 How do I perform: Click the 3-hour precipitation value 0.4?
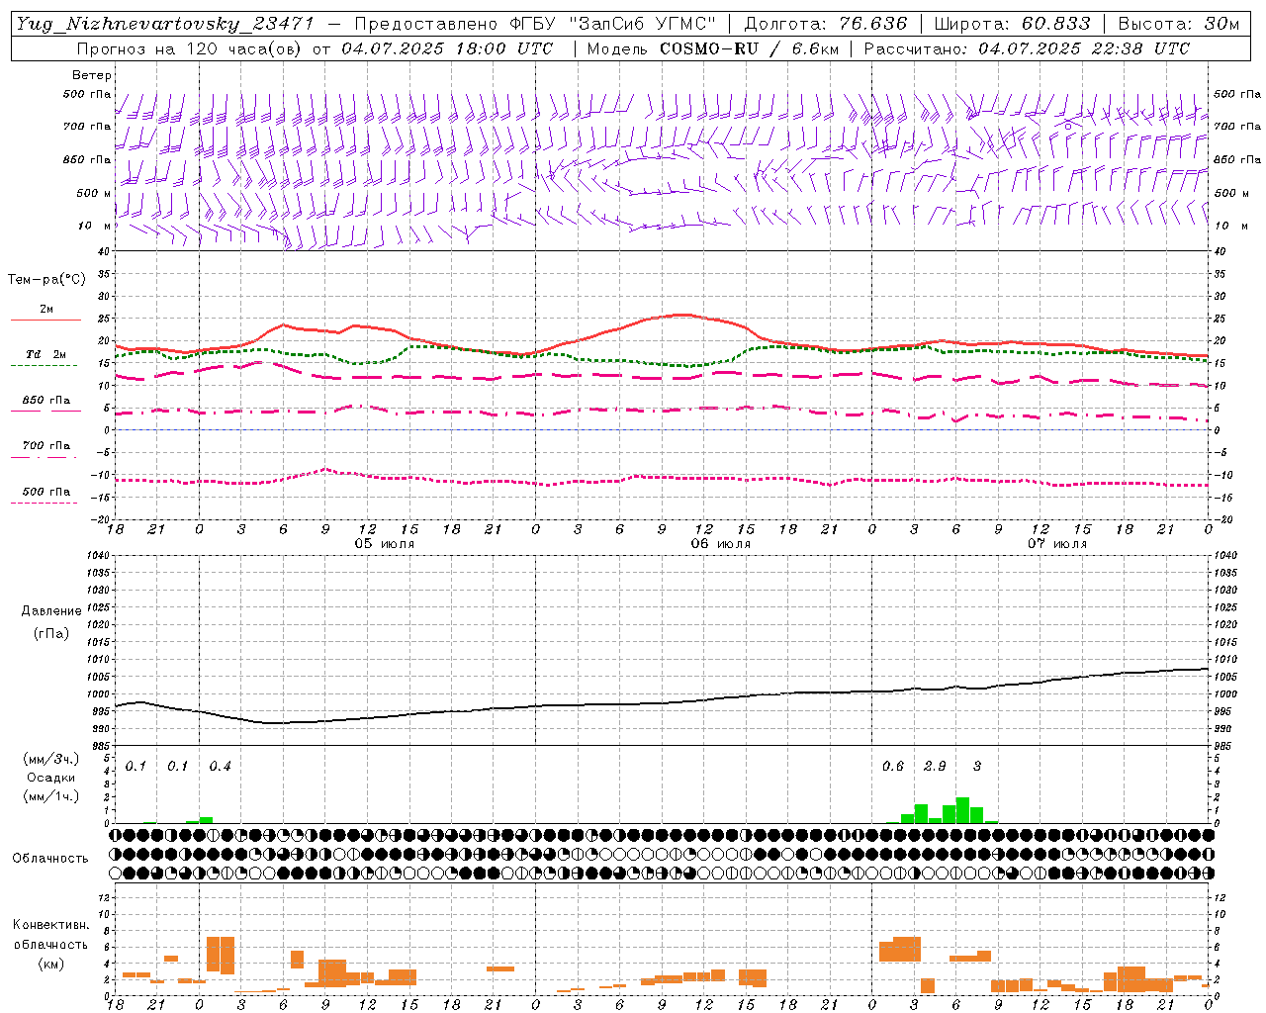(x=220, y=767)
